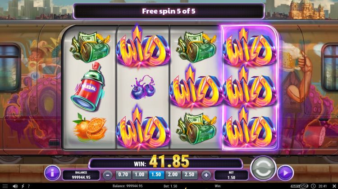Viewport: 338px width, 189px height.
Task: Open the purple info paytable button
Action: [52, 173]
